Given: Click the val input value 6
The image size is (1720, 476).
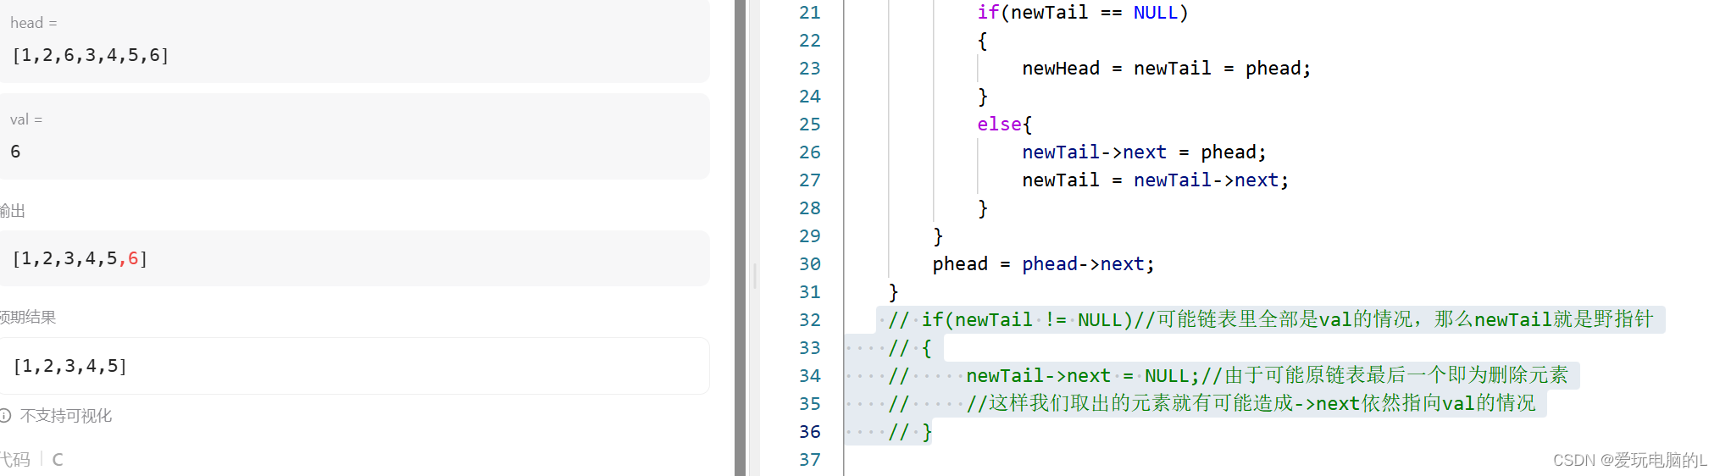Looking at the screenshot, I should tap(15, 152).
